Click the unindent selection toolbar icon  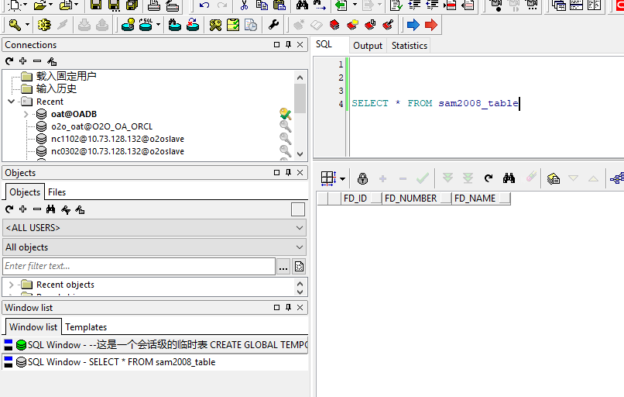[x=432, y=5]
